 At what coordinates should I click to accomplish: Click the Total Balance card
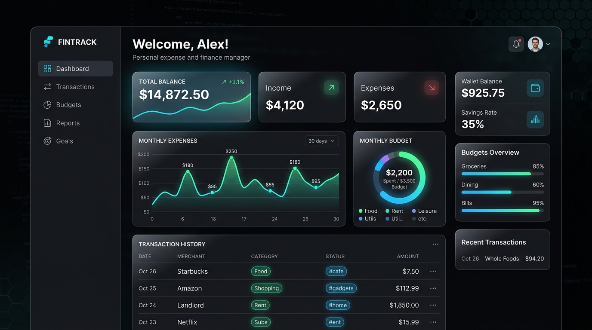[x=191, y=97]
